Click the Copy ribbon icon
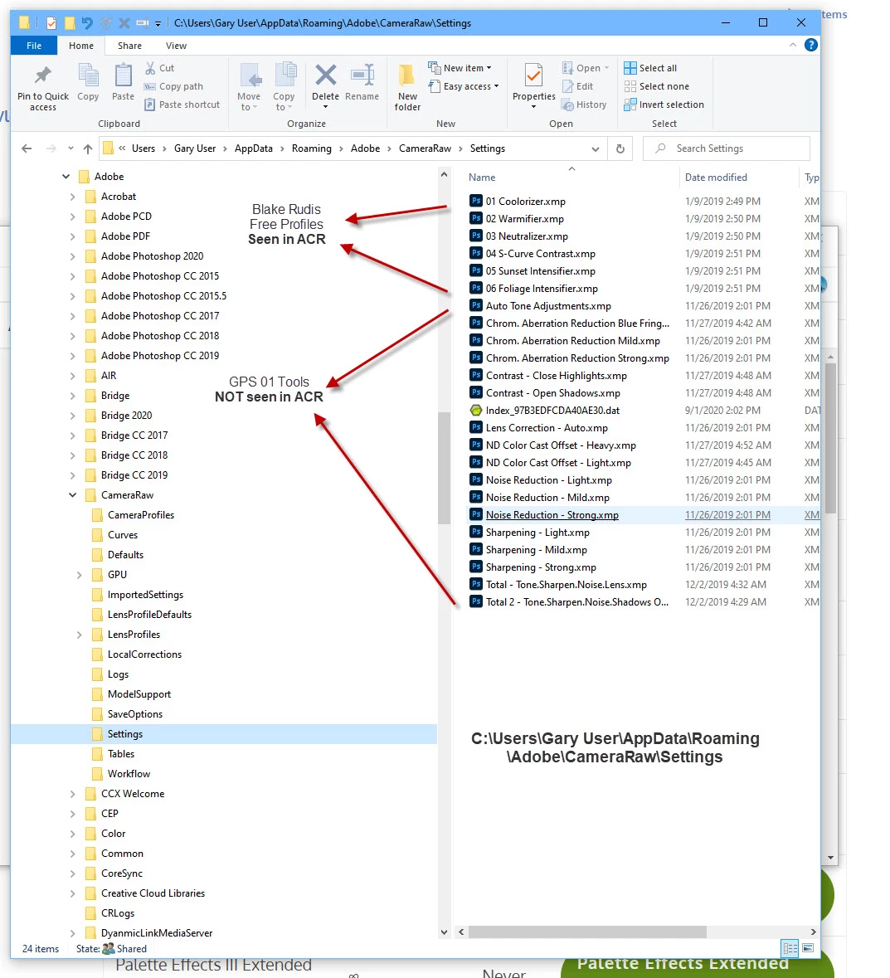 pos(88,76)
